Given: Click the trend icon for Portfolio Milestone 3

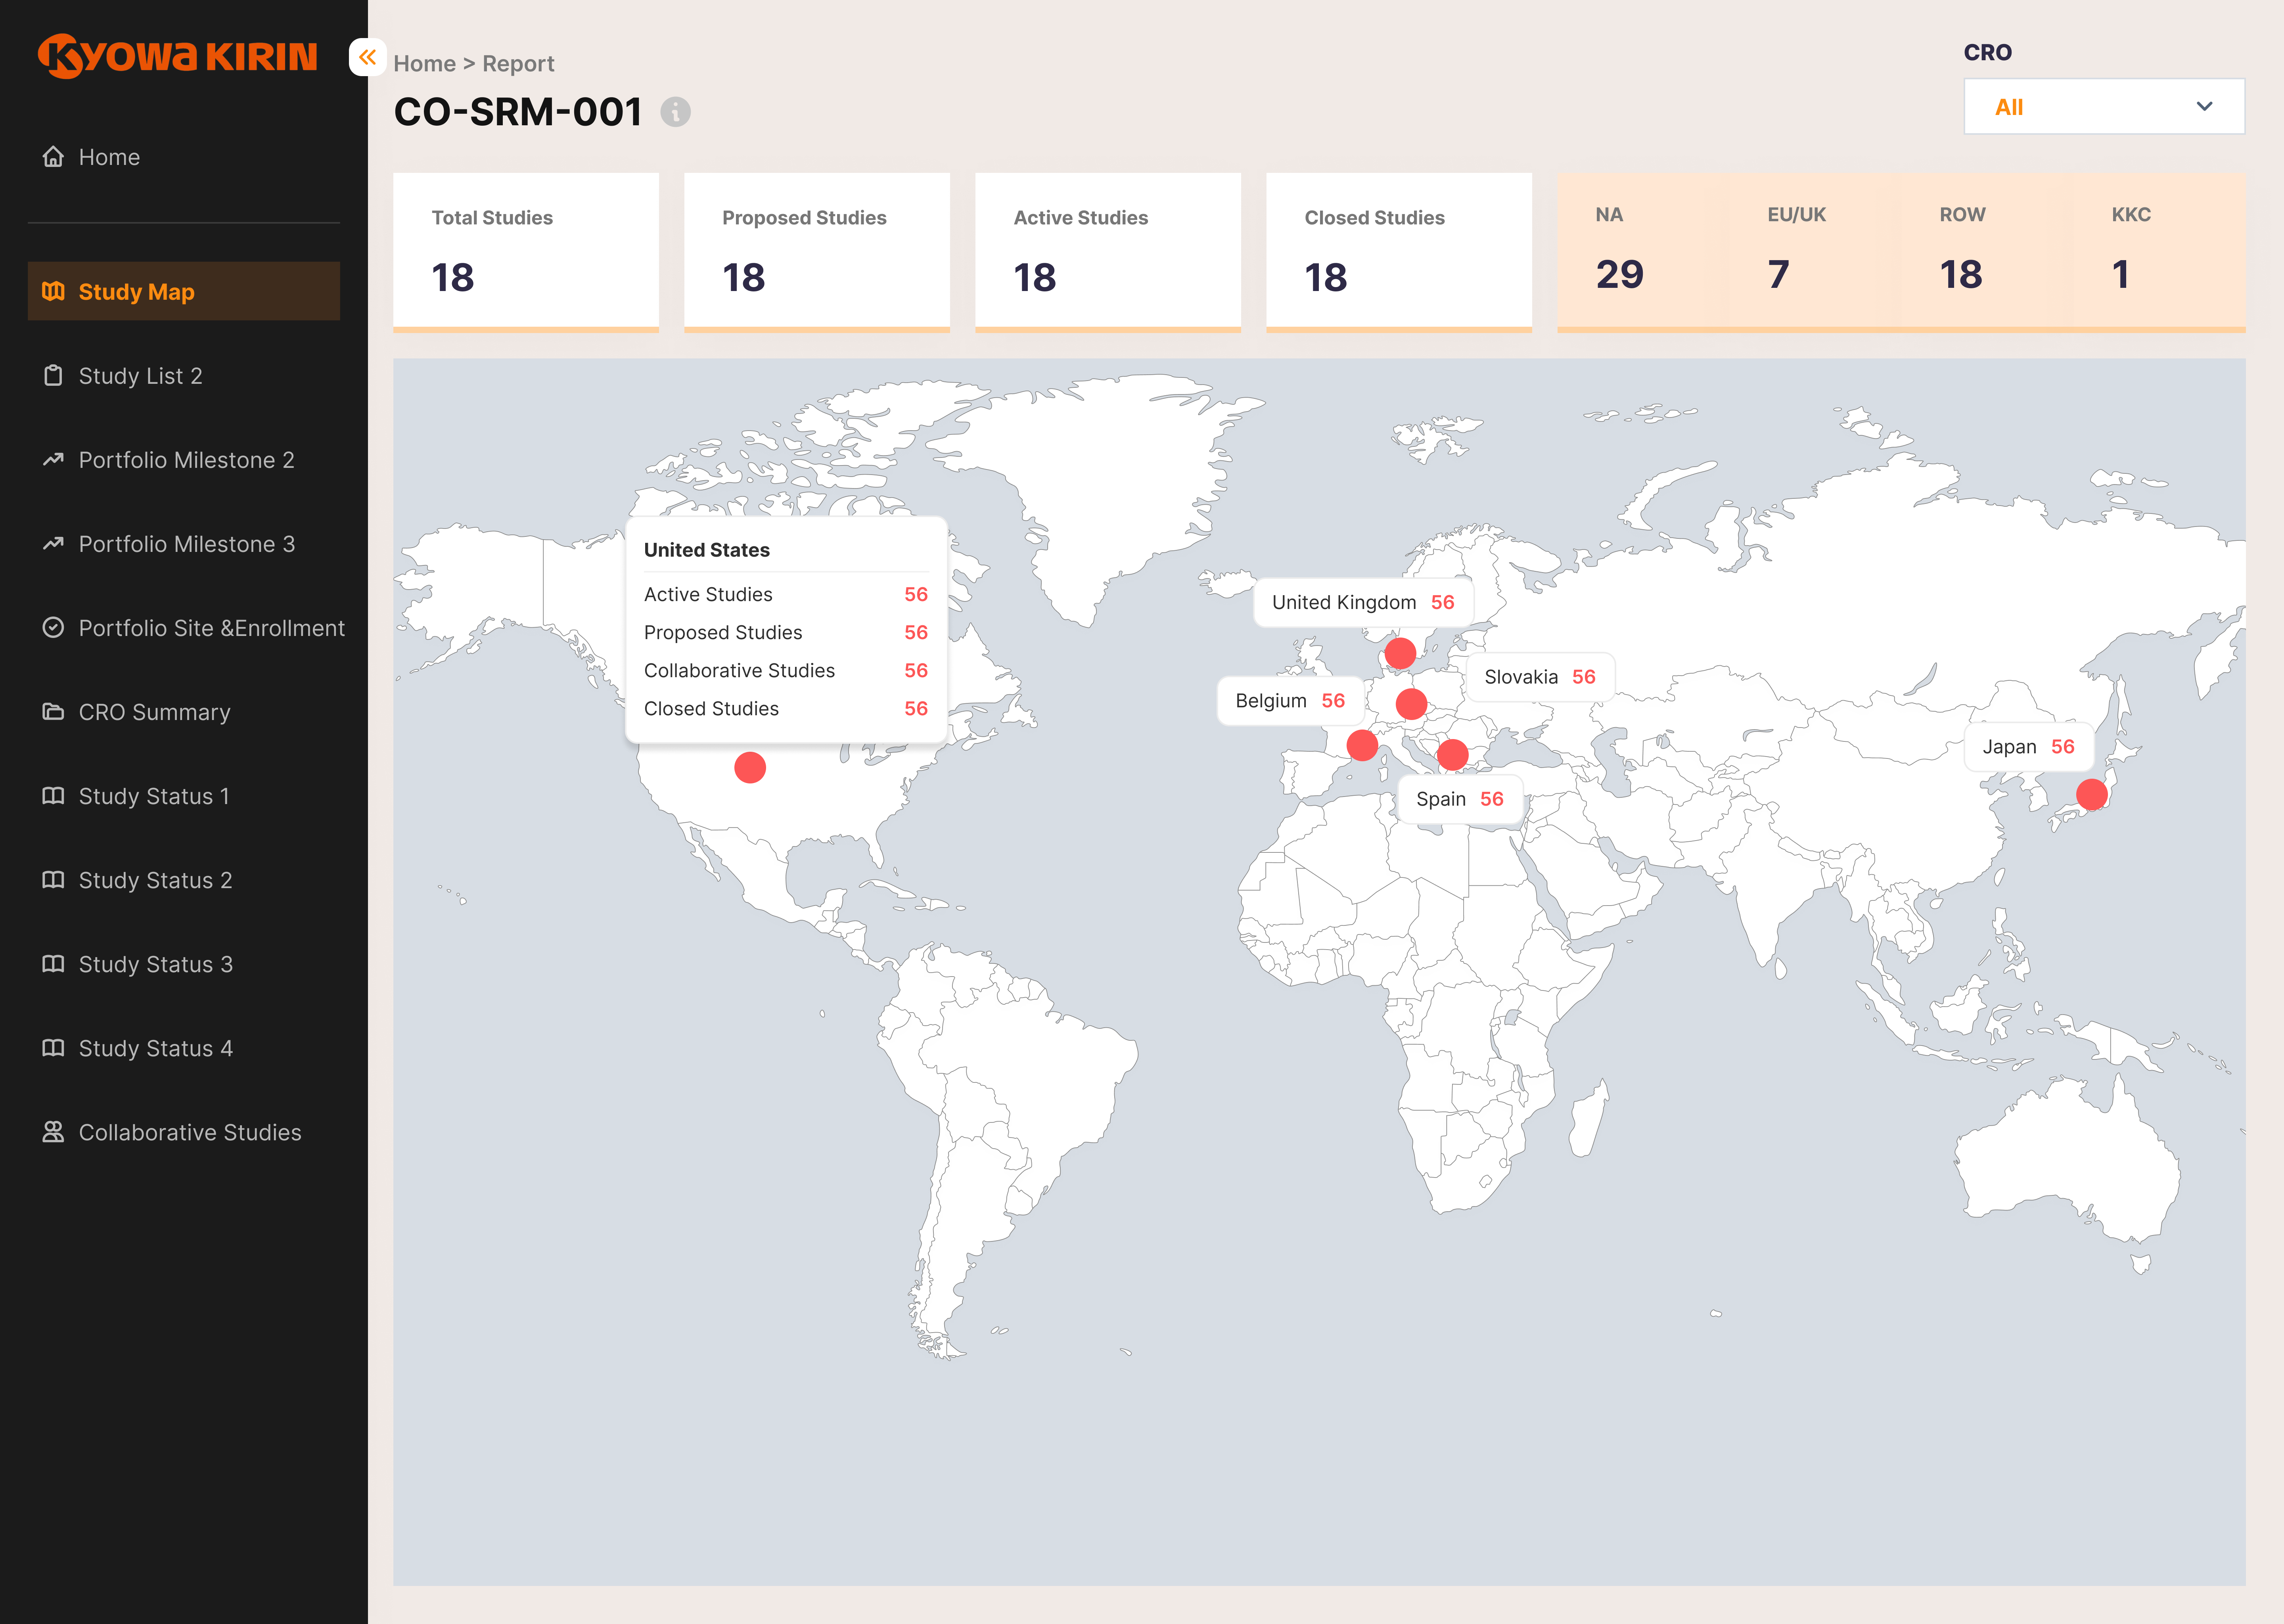Looking at the screenshot, I should [53, 543].
